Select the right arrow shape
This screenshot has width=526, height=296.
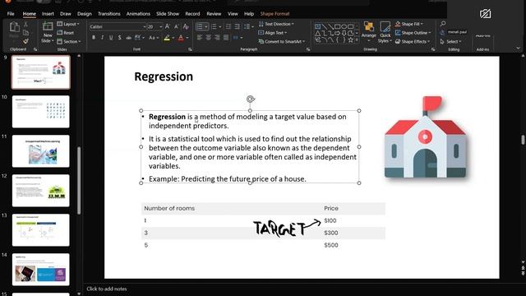coord(337,33)
